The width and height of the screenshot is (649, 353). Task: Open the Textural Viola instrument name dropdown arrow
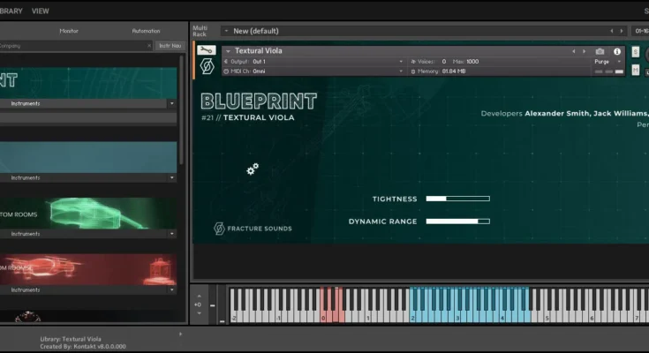pyautogui.click(x=228, y=51)
